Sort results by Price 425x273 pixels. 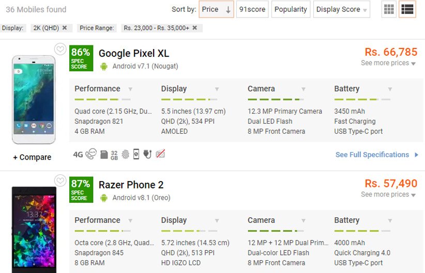tap(216, 9)
